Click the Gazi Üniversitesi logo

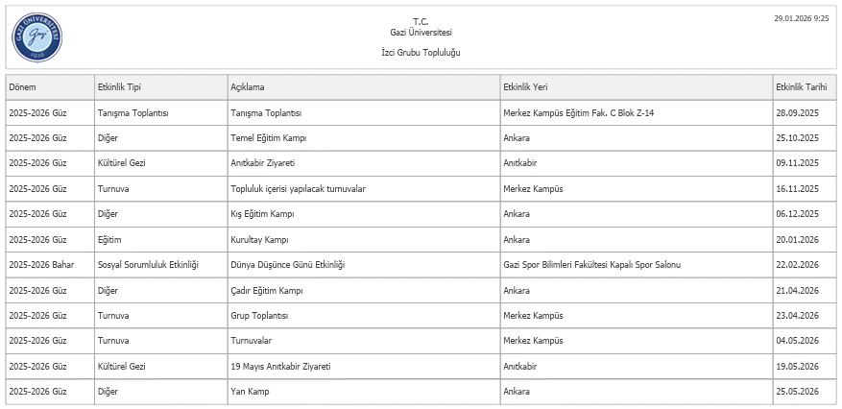[36, 36]
